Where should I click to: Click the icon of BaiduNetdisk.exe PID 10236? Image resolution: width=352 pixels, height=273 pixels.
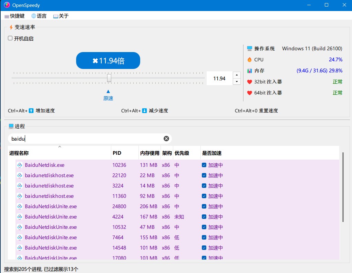20,165
